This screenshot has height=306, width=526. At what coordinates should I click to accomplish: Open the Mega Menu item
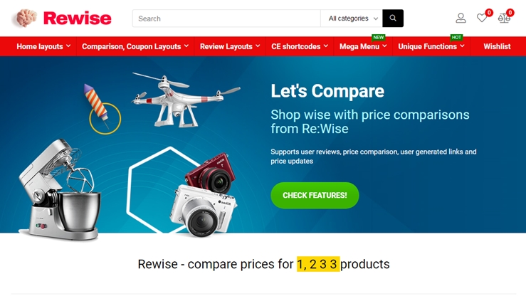(363, 46)
